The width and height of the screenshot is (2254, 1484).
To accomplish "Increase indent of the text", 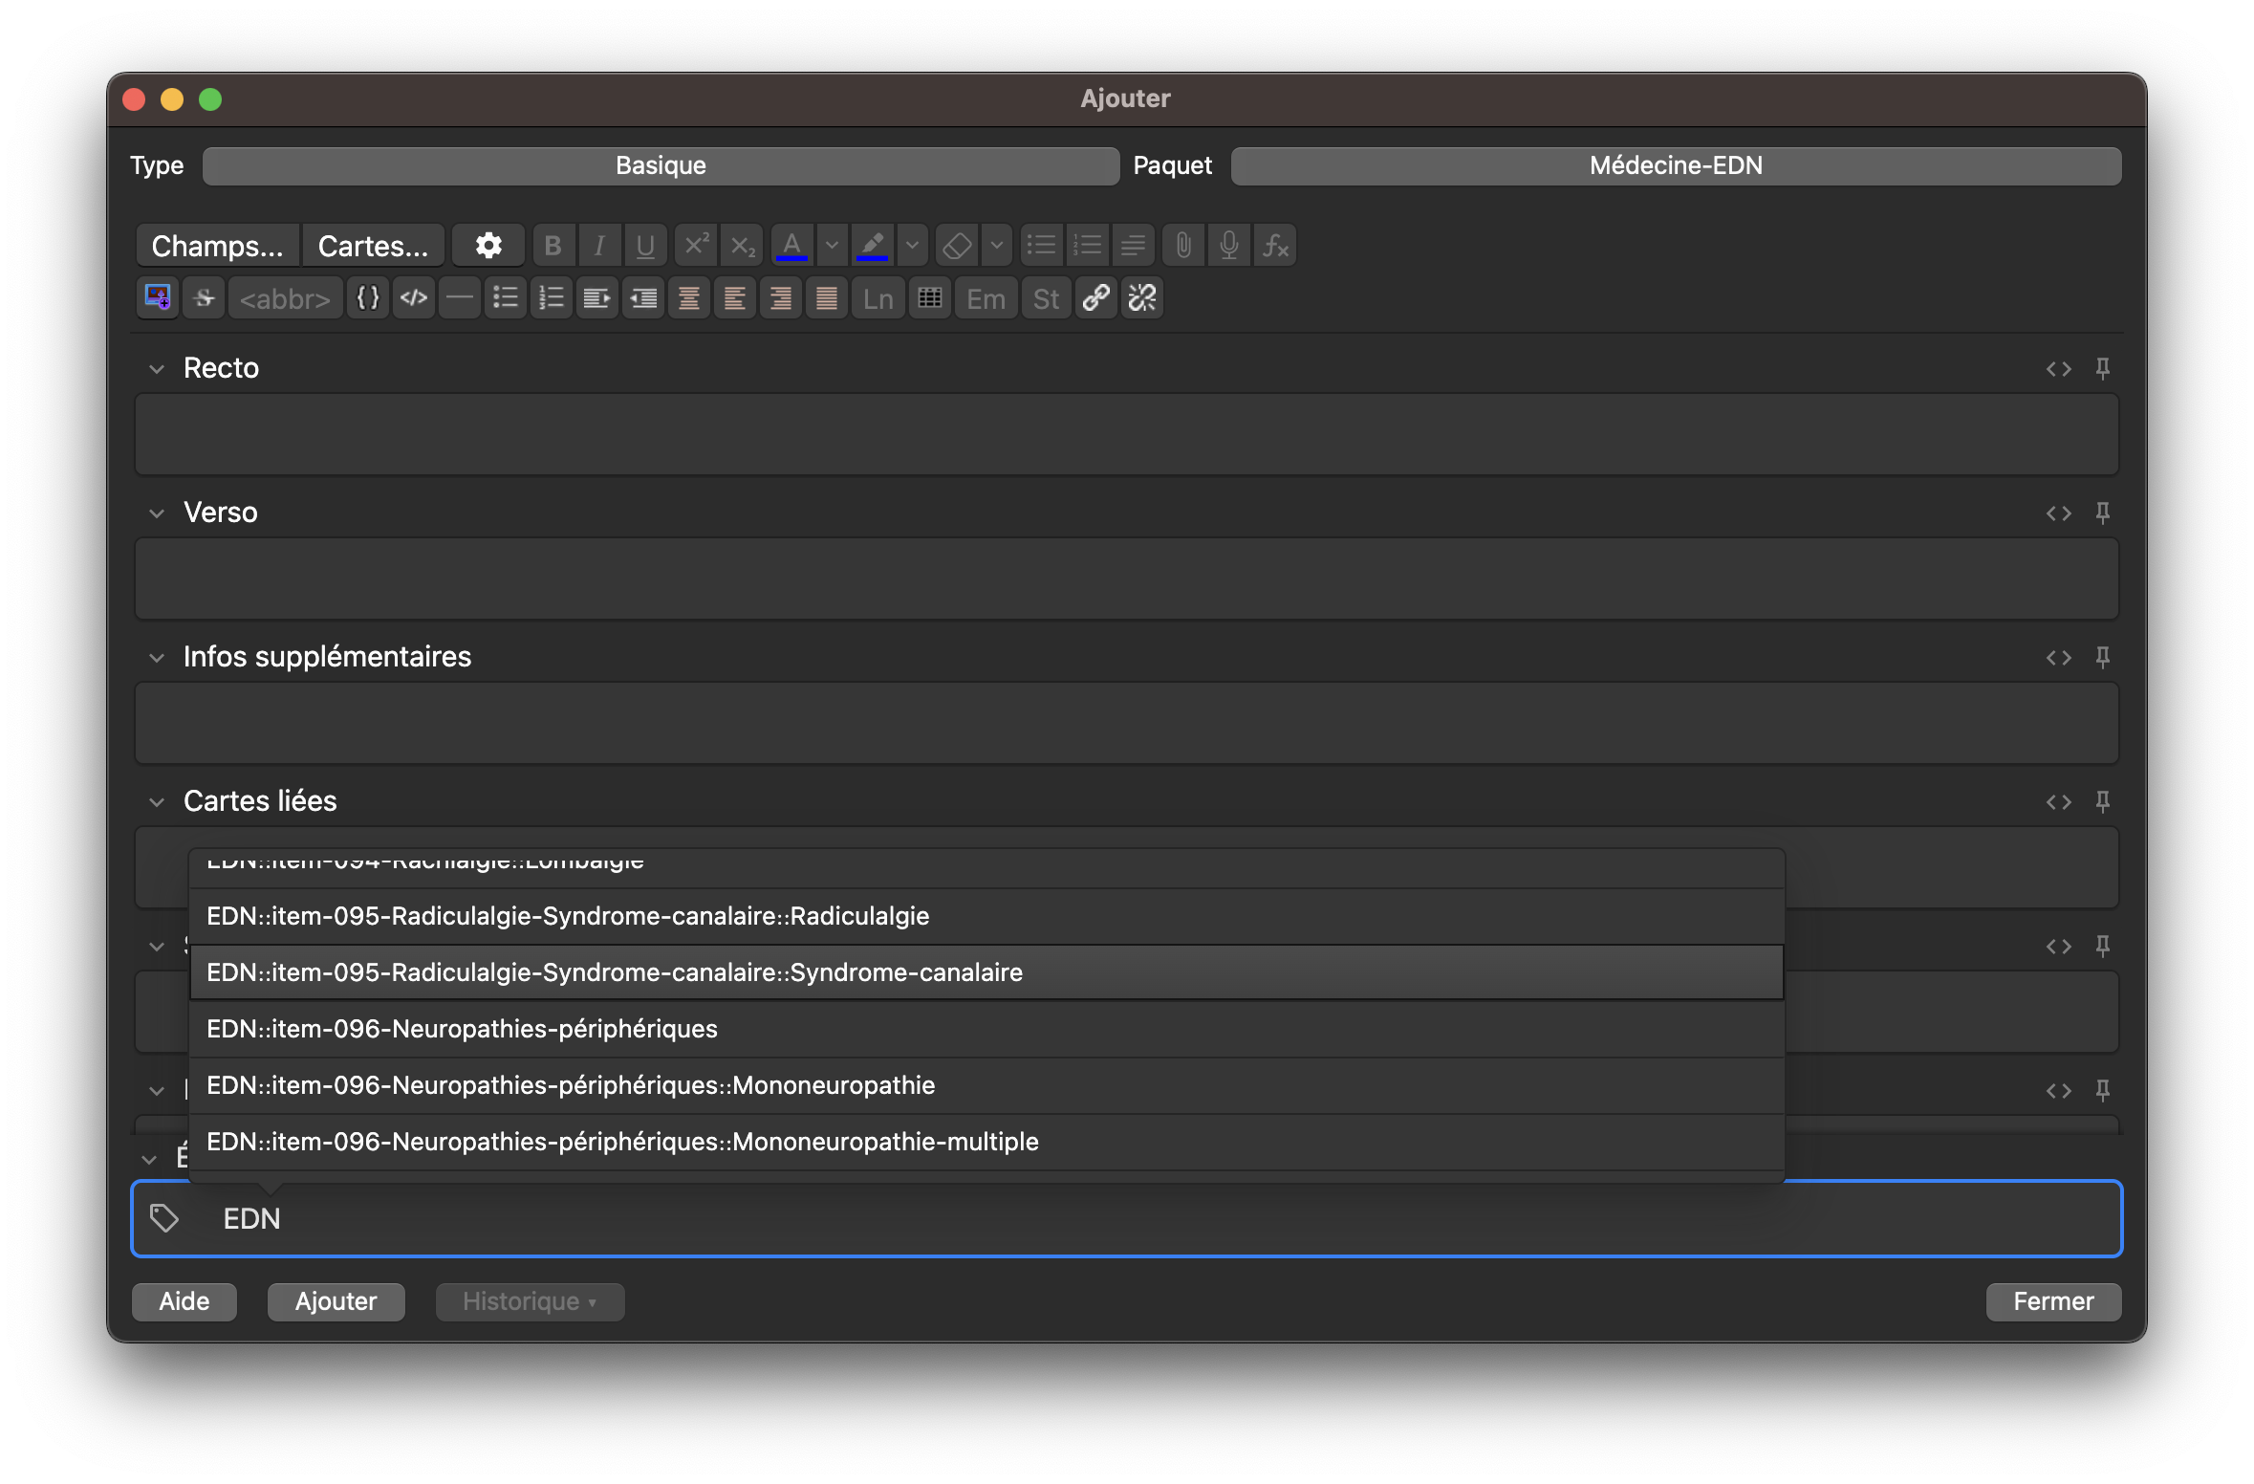I will [597, 298].
